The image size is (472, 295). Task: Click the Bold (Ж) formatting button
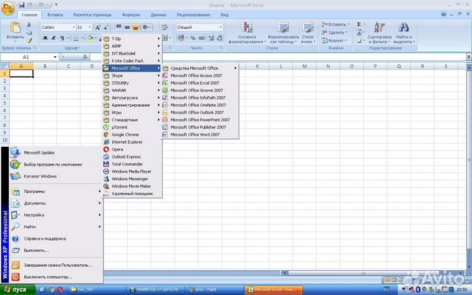click(x=45, y=38)
